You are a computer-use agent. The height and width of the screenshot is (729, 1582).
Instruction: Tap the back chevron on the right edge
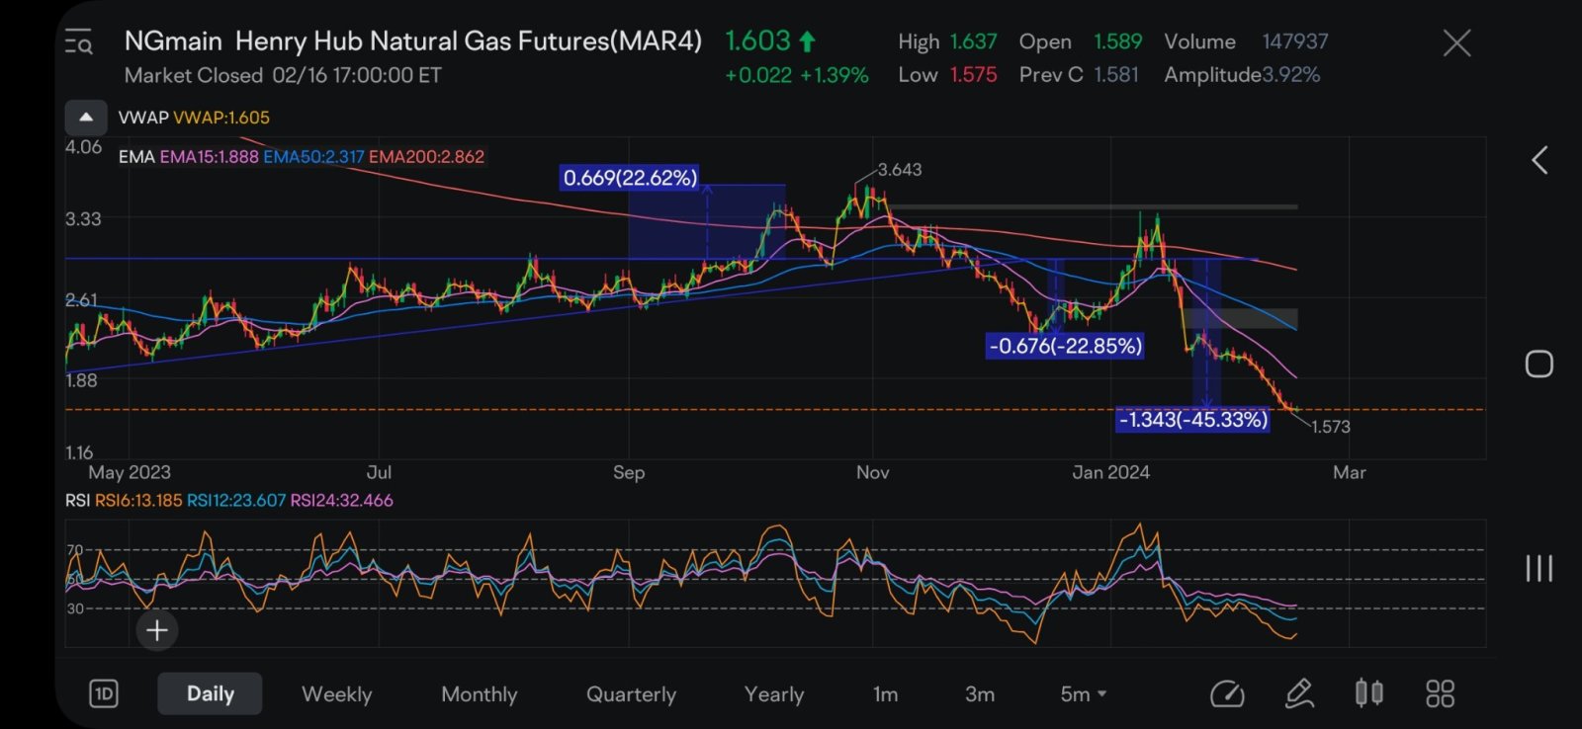click(x=1539, y=160)
